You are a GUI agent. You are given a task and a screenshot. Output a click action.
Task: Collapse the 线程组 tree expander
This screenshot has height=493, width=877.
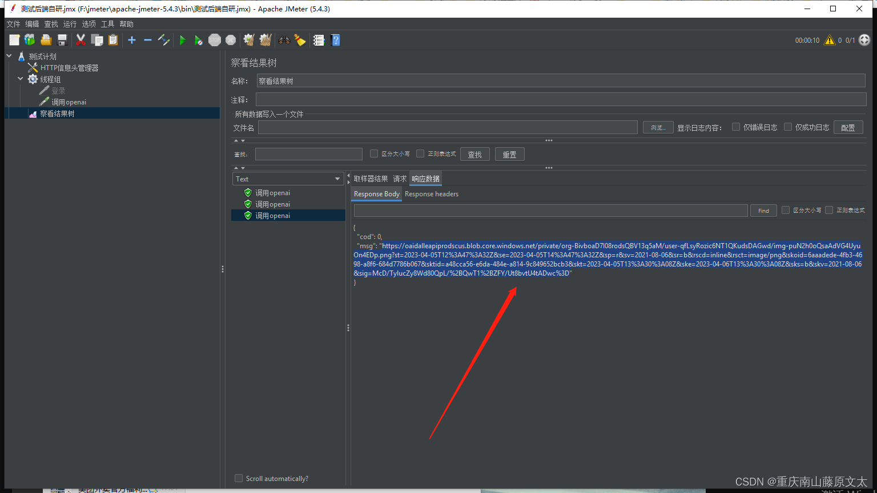point(21,79)
